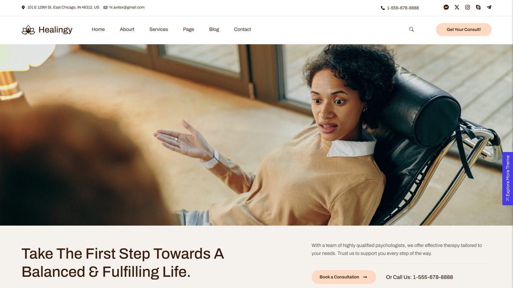Open the X (Twitter) social icon
This screenshot has height=288, width=513.
click(x=457, y=7)
